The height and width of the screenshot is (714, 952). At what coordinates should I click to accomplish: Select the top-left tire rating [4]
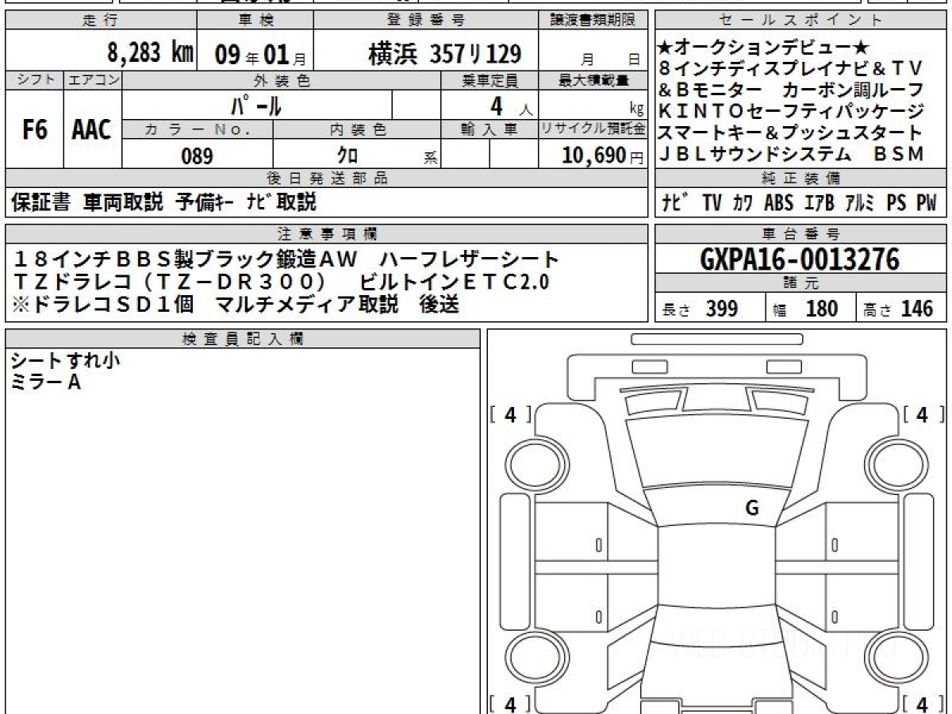tap(510, 414)
